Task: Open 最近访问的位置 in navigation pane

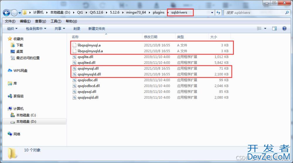Action: pyautogui.click(x=28, y=58)
